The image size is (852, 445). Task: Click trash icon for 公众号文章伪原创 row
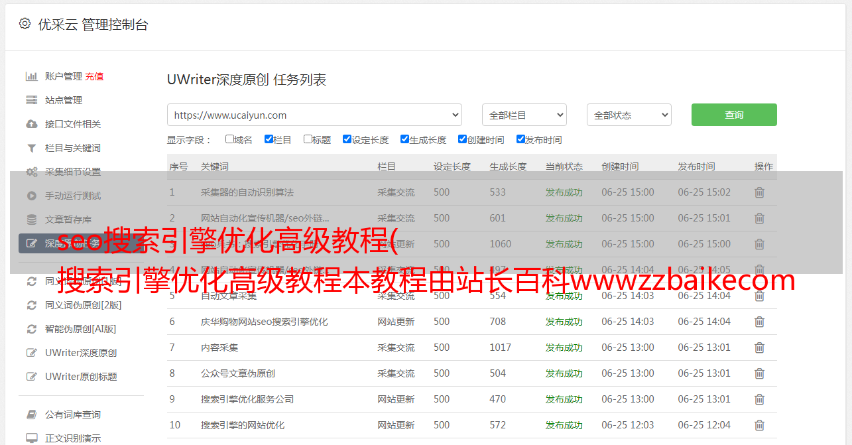[759, 373]
